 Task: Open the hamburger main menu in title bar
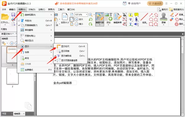coord(166,3)
